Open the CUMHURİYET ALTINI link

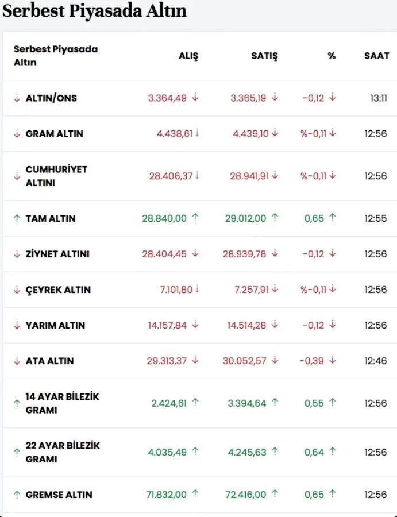56,176
